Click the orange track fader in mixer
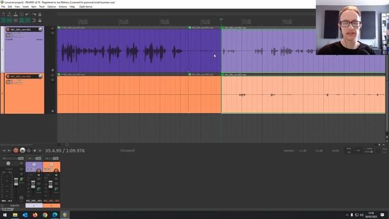The image size is (389, 219). [50, 184]
